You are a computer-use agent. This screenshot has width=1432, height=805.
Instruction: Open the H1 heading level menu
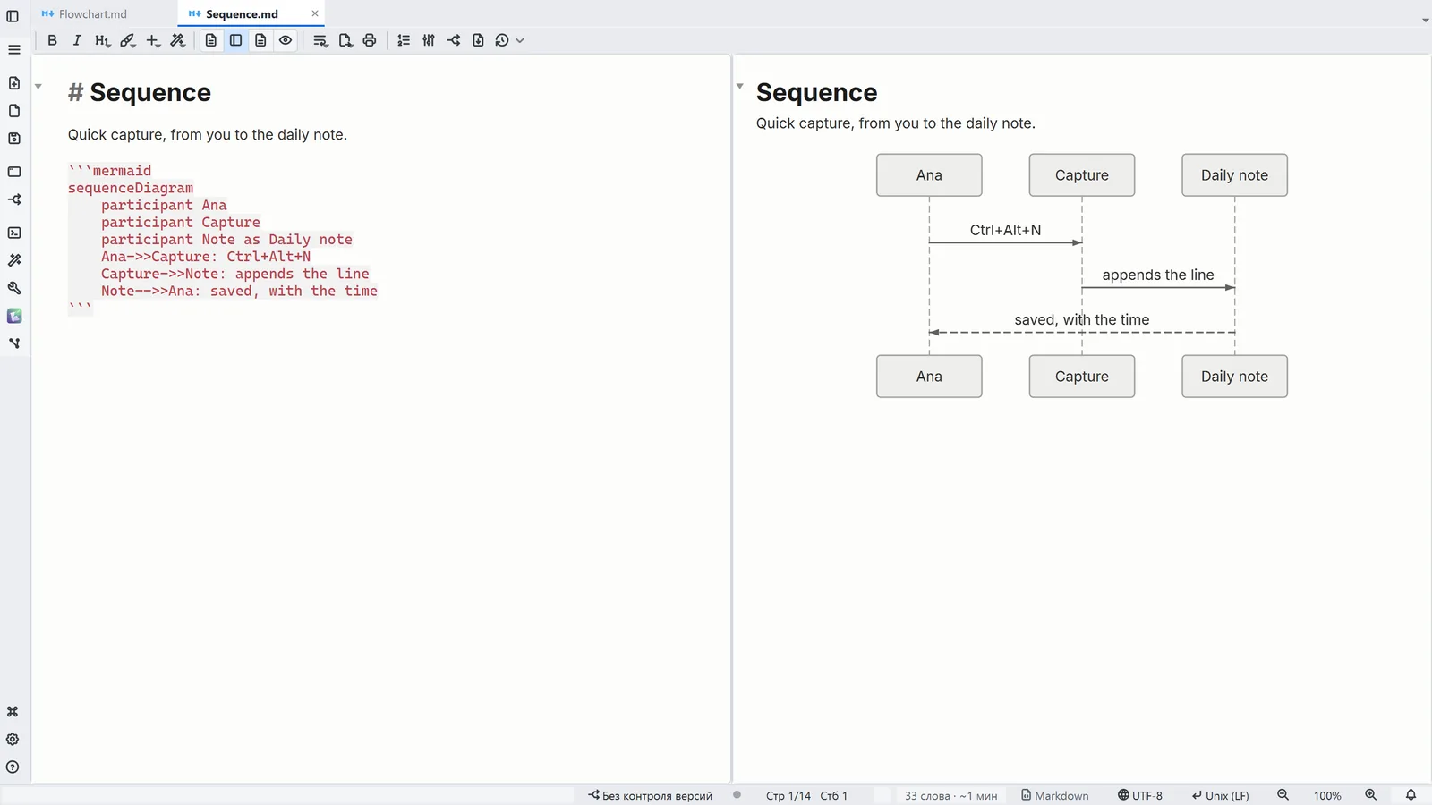pyautogui.click(x=102, y=40)
